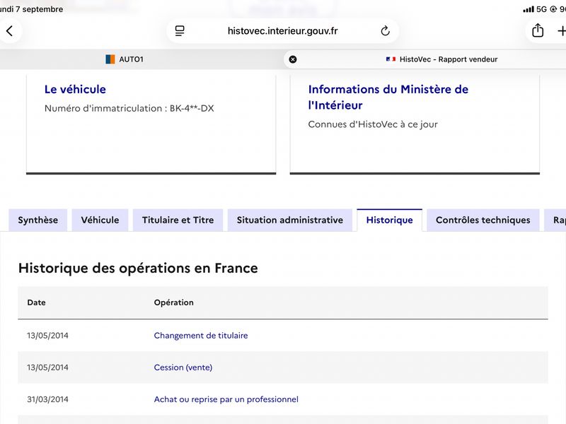The image size is (566, 424).
Task: Open the share sheet icon
Action: coord(538,30)
